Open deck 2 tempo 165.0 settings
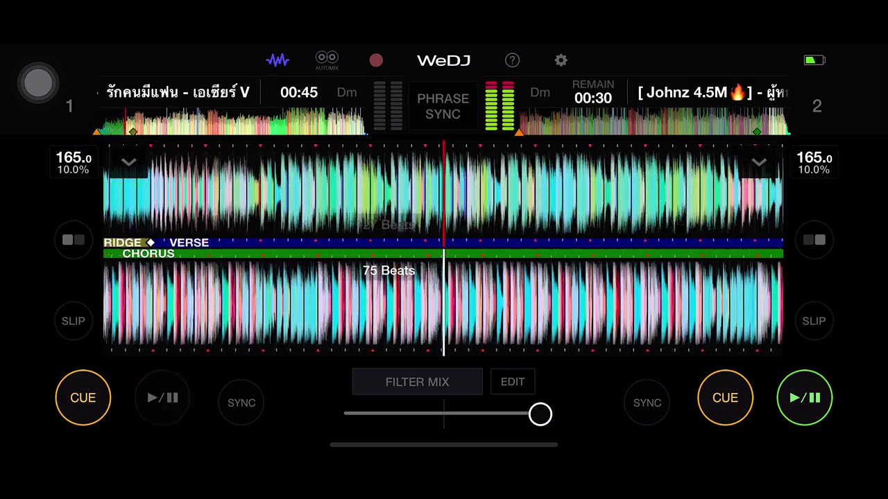Viewport: 888px width, 499px height. (x=814, y=163)
